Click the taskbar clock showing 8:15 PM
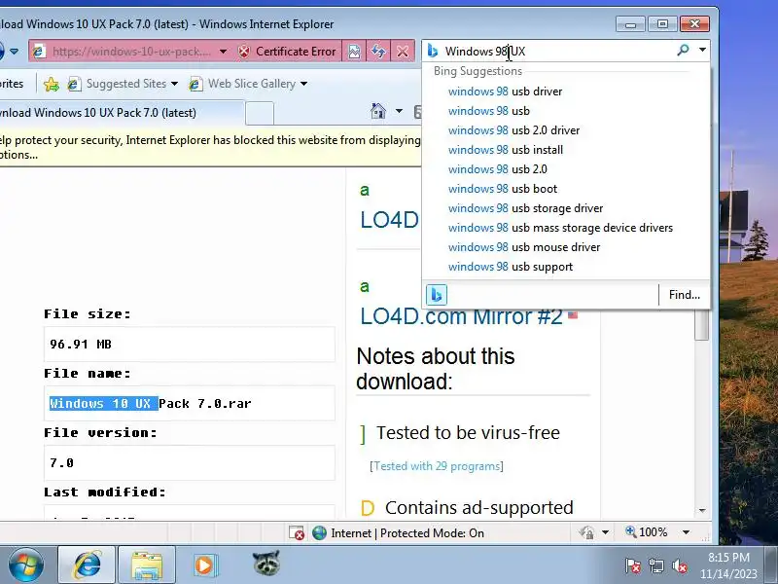The image size is (778, 584). [x=728, y=566]
